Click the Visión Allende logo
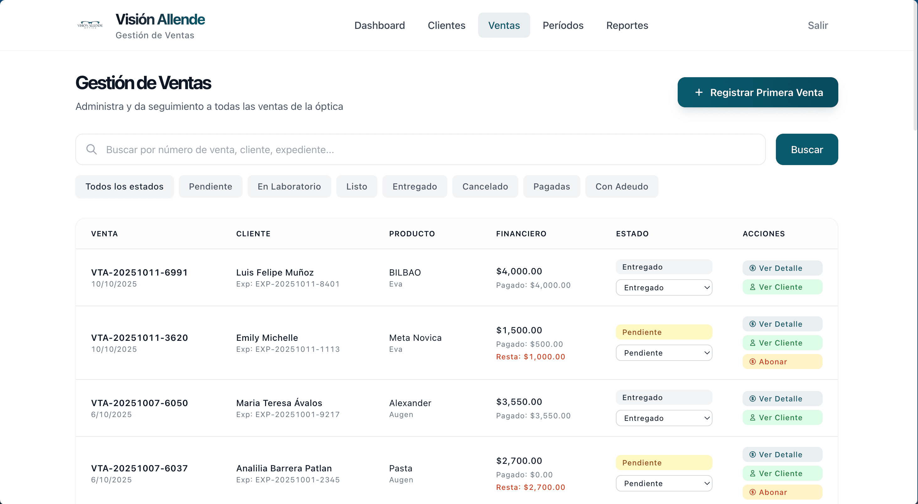Image resolution: width=918 pixels, height=504 pixels. (90, 24)
